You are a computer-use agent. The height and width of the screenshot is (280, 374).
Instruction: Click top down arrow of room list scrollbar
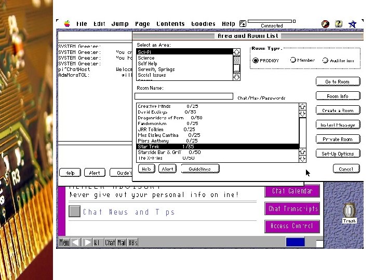click(302, 114)
